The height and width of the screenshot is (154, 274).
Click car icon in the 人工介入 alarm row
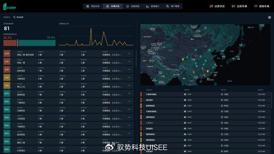tap(185, 123)
